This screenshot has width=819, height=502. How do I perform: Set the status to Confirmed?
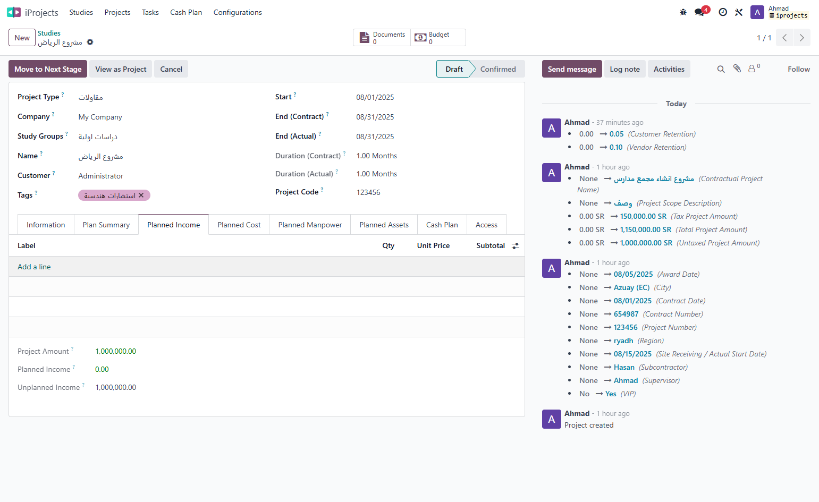click(x=498, y=69)
